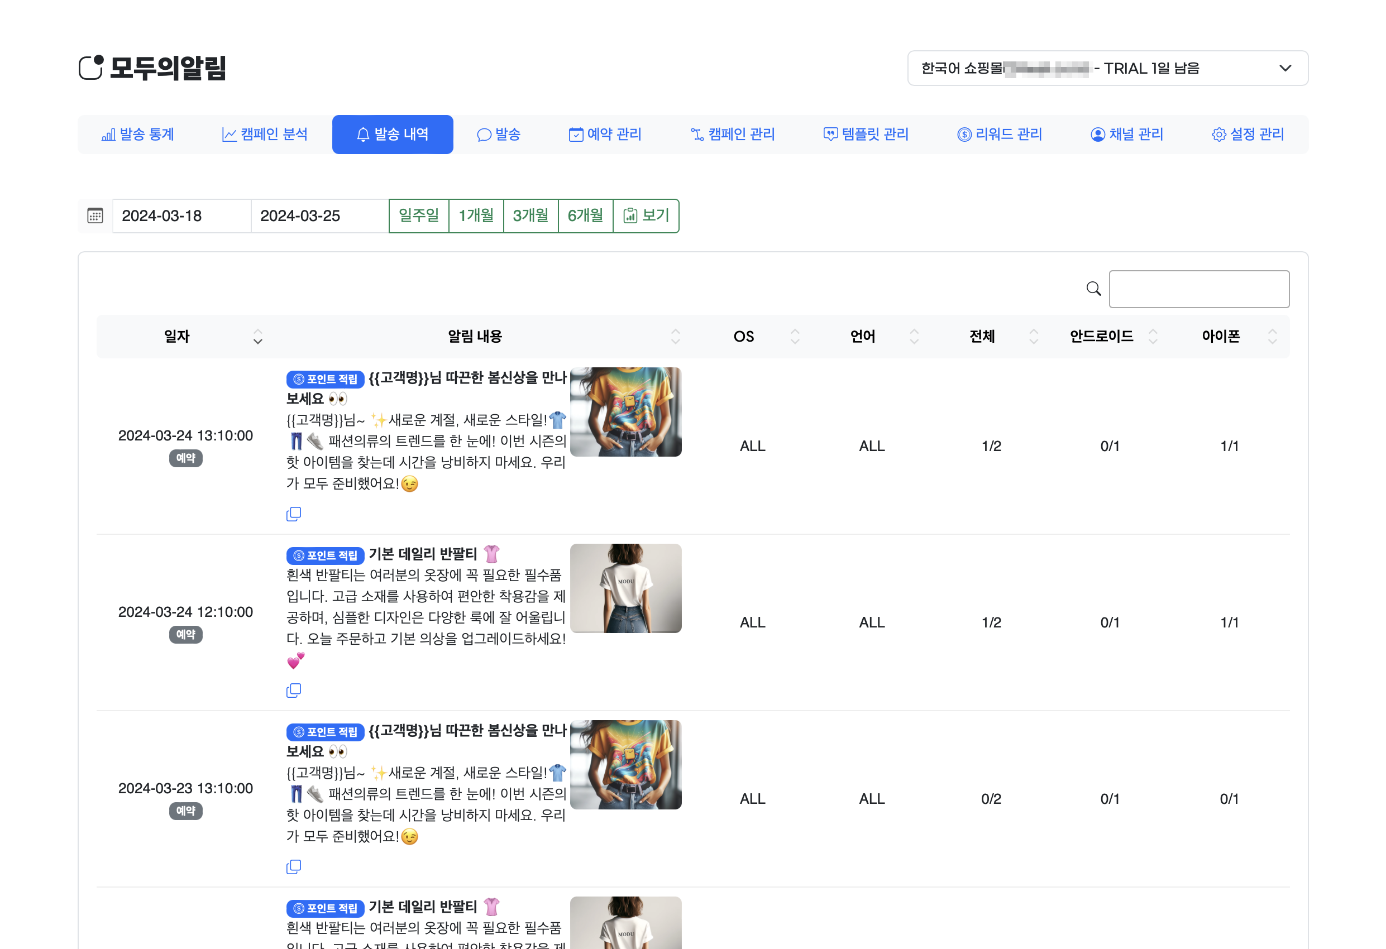
Task: Open the 설정 관리 settings tab
Action: [x=1248, y=135]
